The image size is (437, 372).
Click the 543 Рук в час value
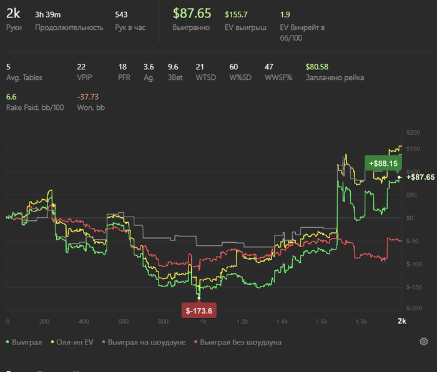click(121, 14)
